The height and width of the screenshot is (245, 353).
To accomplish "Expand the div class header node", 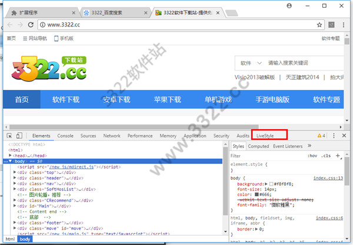I will 15,178.
